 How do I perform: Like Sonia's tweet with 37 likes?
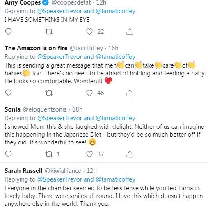[x=89, y=154]
